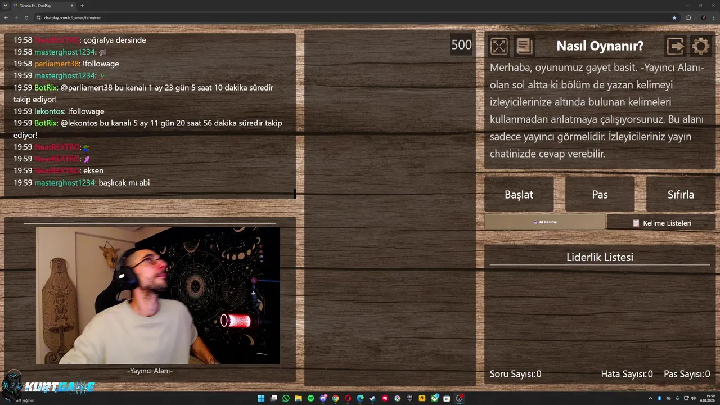Click masterghost1234's message "başlıcak mı abi"
The height and width of the screenshot is (405, 720).
[x=124, y=182]
